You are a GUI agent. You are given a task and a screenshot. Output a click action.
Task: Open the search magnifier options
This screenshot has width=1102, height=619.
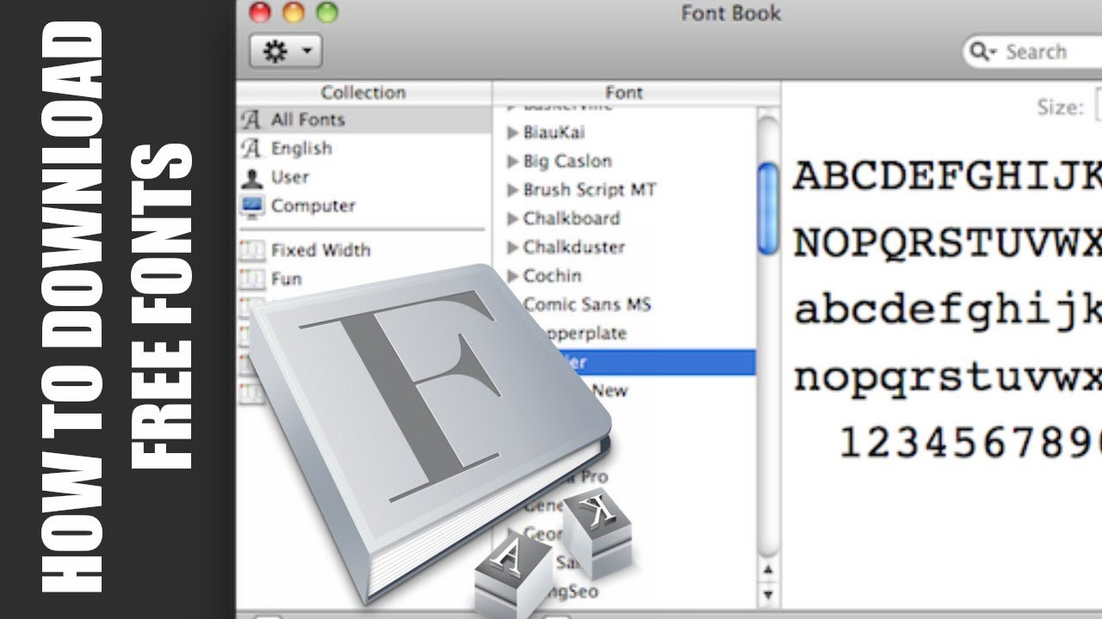982,52
